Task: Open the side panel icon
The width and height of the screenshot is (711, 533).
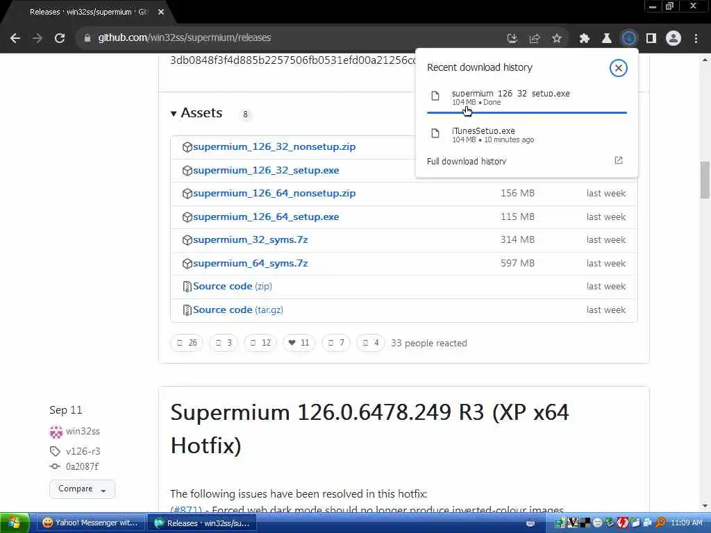Action: pos(651,39)
